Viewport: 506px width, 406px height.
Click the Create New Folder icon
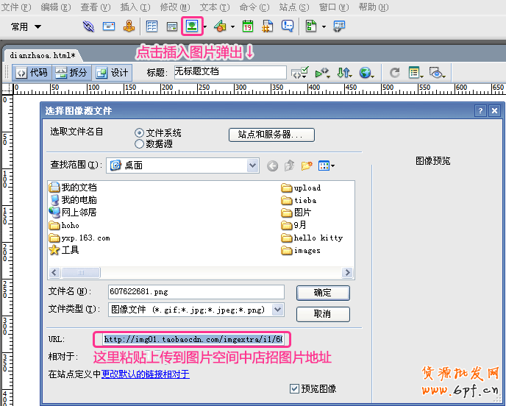(307, 165)
